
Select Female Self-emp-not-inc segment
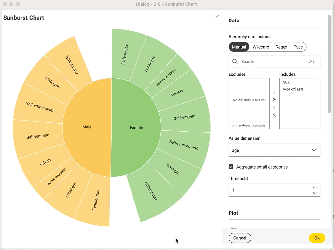tap(184, 145)
